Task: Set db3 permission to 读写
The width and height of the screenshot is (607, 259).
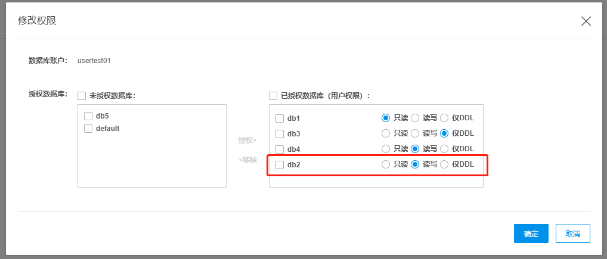Action: point(415,133)
